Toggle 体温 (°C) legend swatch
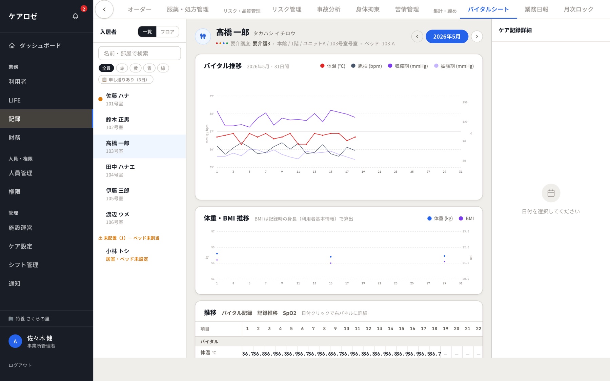Viewport: 610px width, 381px height. pos(322,66)
